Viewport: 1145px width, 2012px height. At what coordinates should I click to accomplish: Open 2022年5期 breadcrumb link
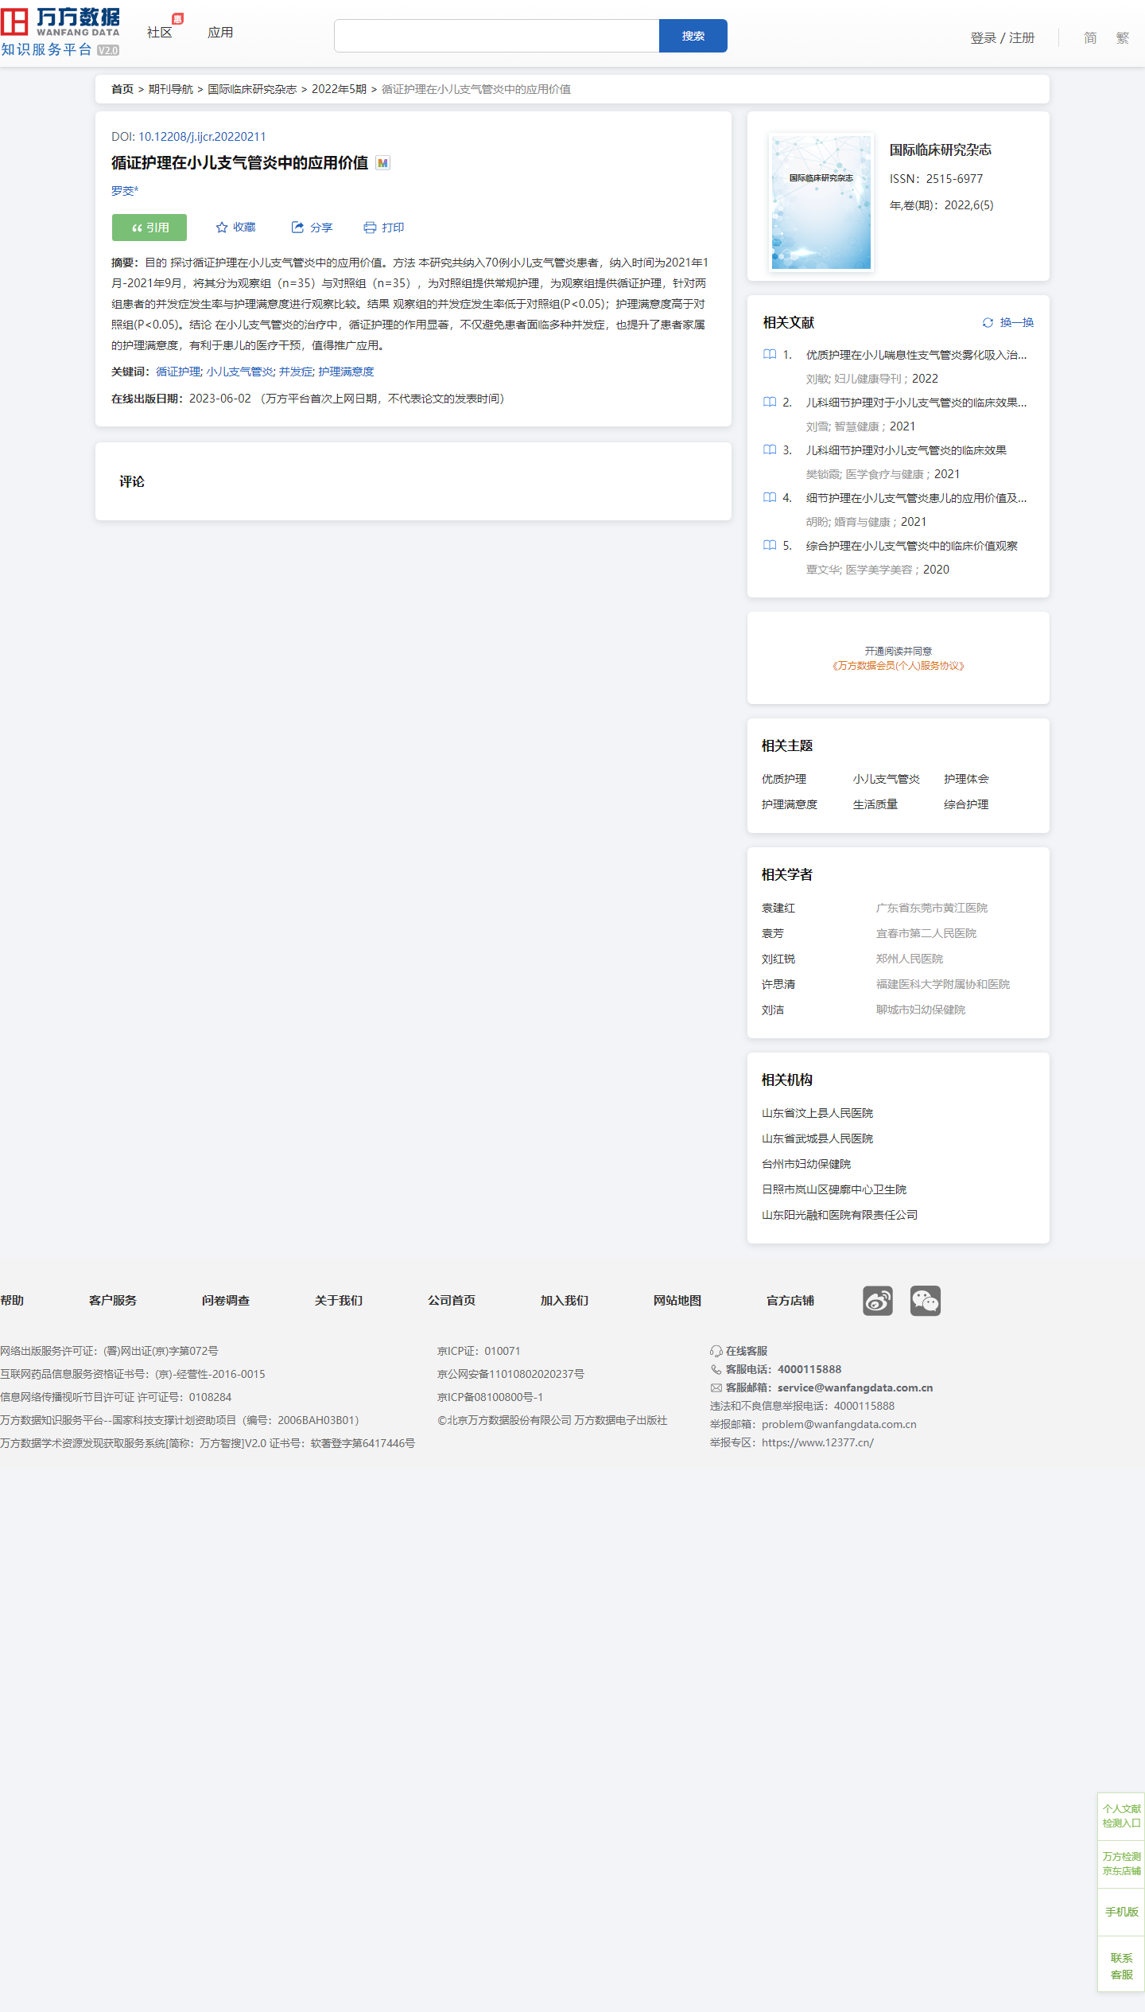tap(339, 89)
